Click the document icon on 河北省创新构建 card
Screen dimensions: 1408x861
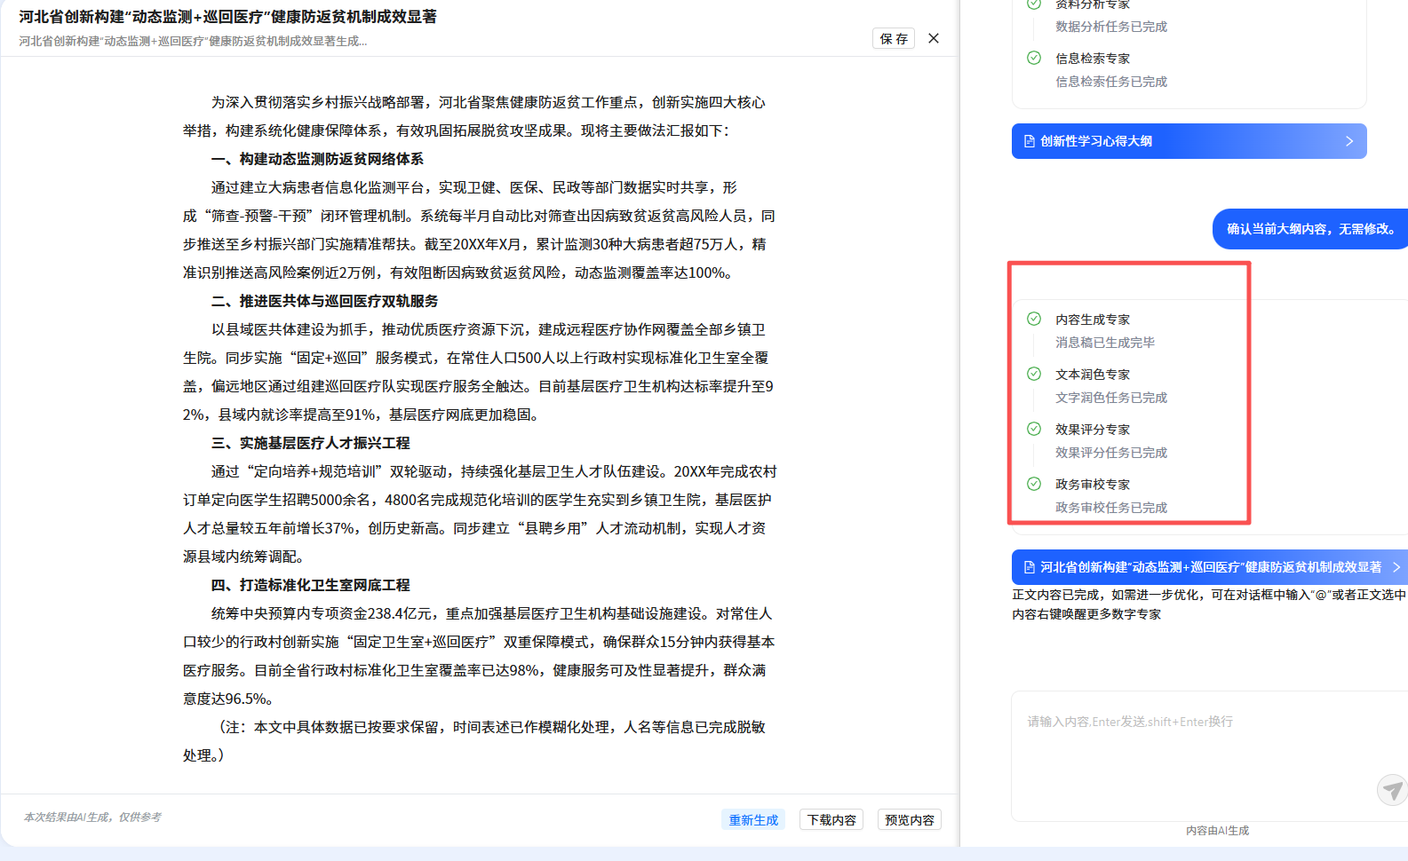[1030, 567]
